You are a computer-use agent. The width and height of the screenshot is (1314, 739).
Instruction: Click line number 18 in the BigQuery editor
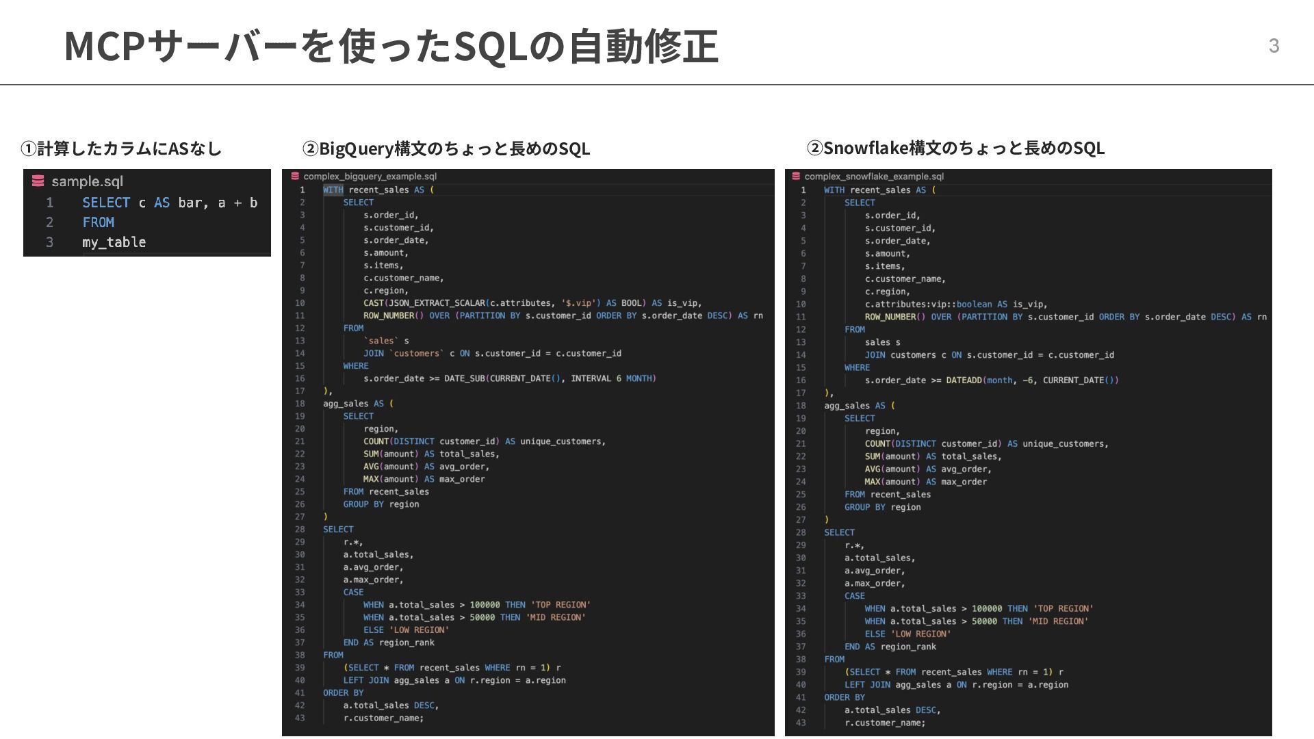click(300, 404)
